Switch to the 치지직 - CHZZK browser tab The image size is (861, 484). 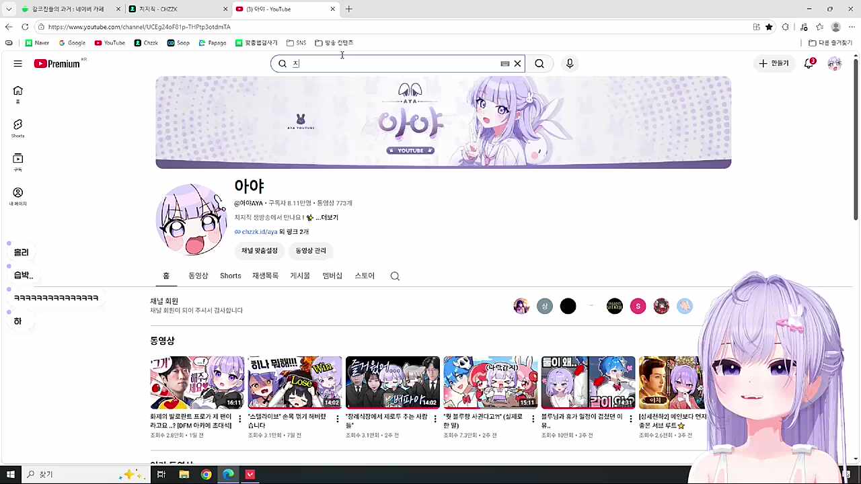pos(178,9)
